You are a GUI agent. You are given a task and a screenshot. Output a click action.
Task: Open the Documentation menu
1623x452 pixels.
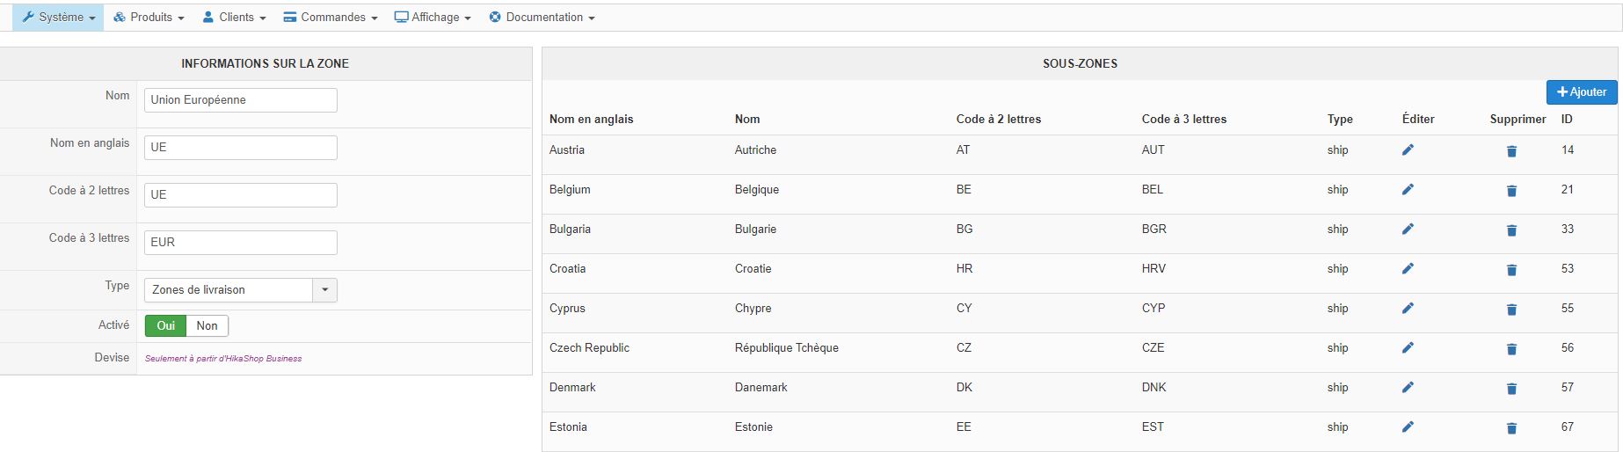pyautogui.click(x=542, y=18)
